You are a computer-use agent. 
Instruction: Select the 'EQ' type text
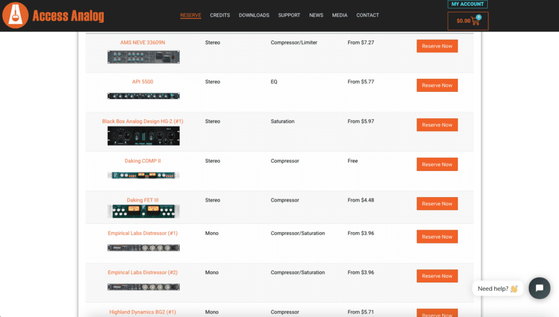(274, 82)
